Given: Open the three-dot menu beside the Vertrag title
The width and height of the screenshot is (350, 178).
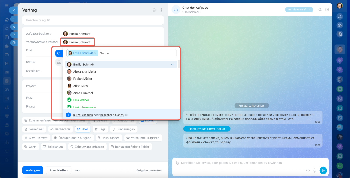Looking at the screenshot, I should pyautogui.click(x=161, y=10).
